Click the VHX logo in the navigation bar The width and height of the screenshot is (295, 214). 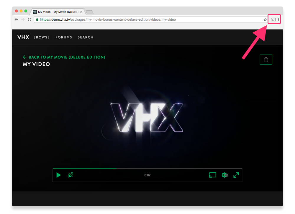23,37
